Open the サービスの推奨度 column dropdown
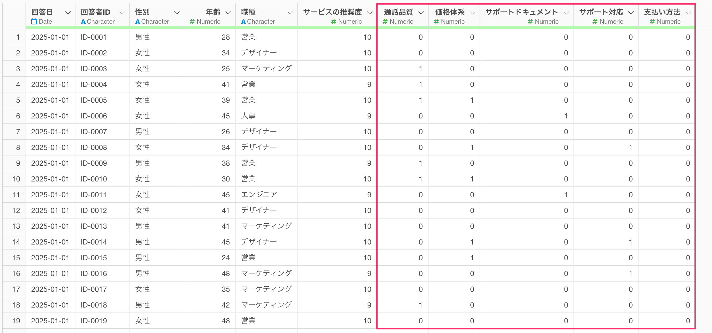 [x=370, y=13]
